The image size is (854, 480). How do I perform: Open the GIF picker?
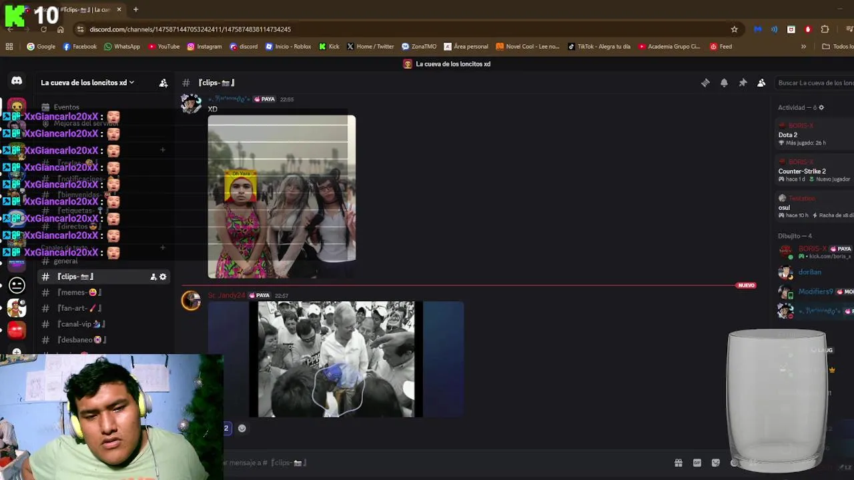click(697, 463)
